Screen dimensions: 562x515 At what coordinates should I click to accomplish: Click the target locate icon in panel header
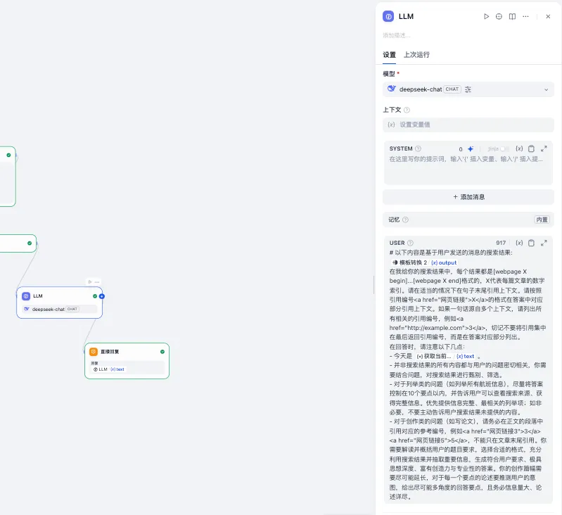coord(499,16)
